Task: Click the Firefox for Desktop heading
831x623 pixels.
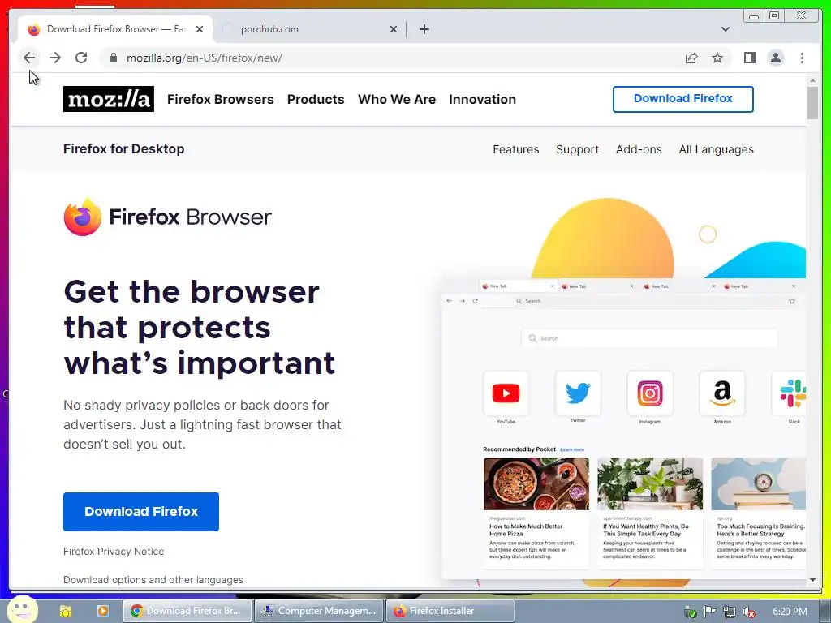Action: (x=123, y=149)
